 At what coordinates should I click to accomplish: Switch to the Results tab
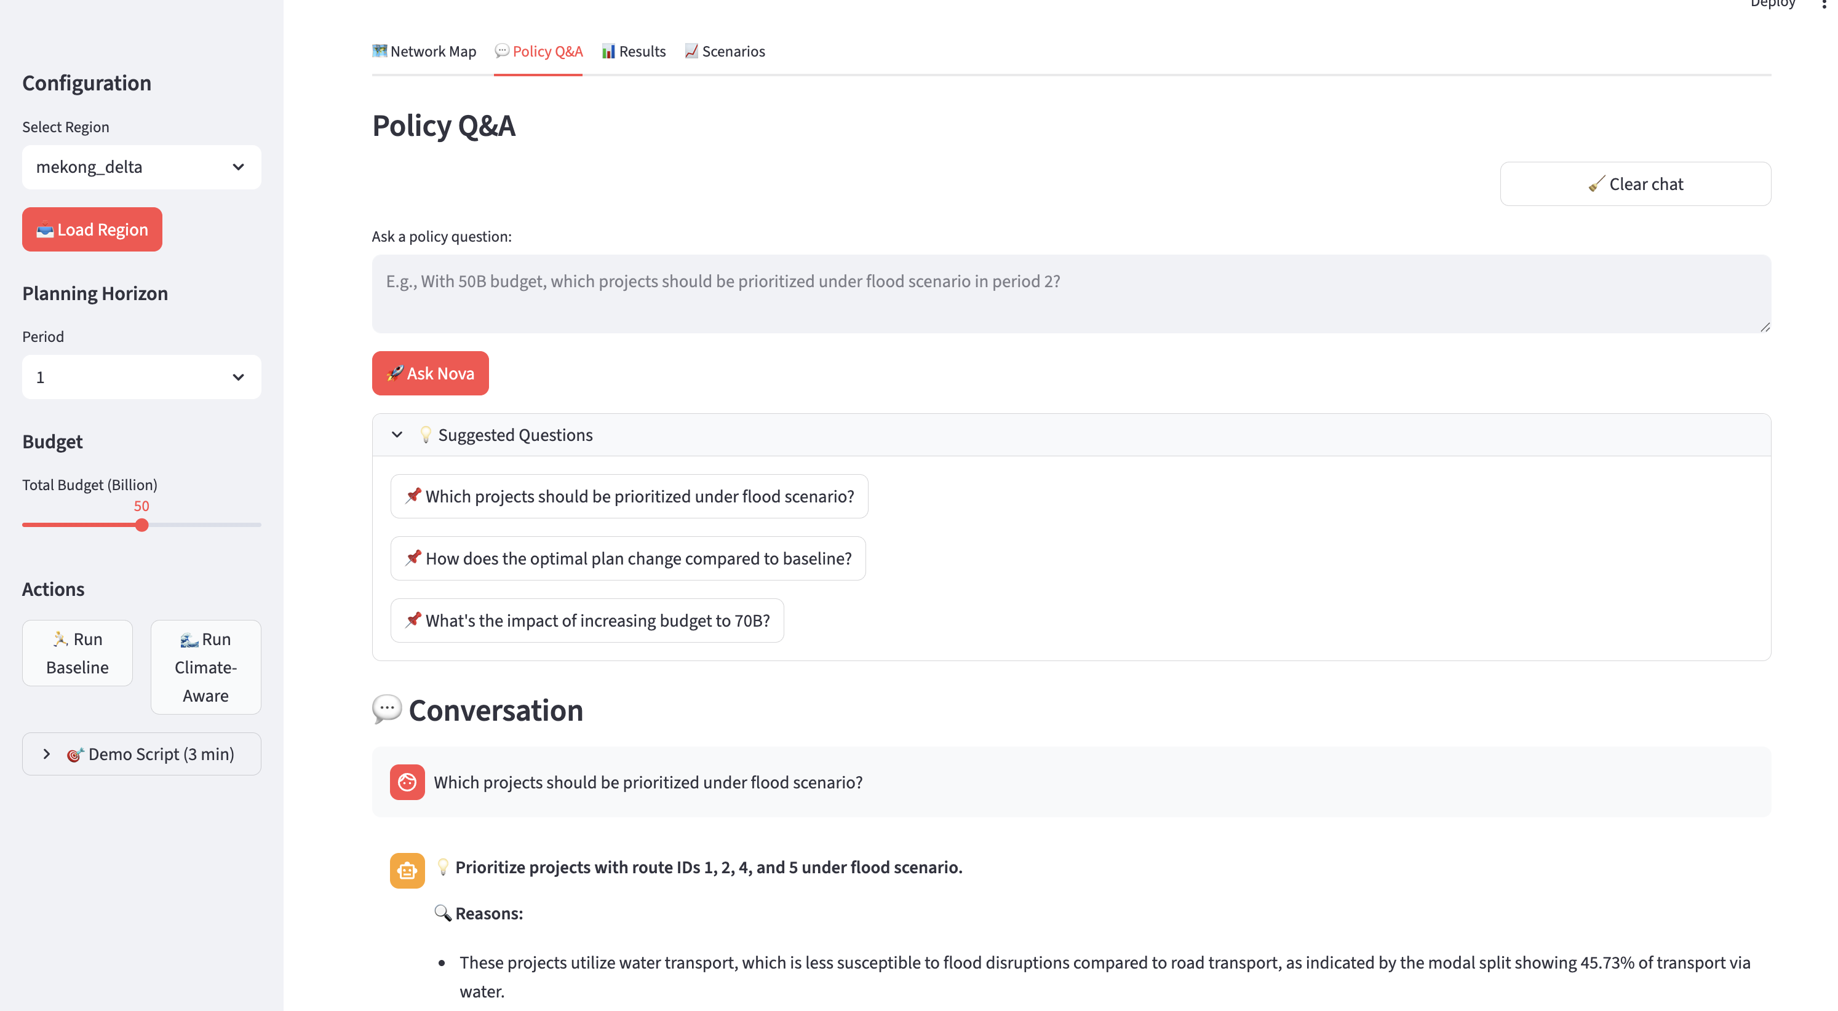pos(633,52)
